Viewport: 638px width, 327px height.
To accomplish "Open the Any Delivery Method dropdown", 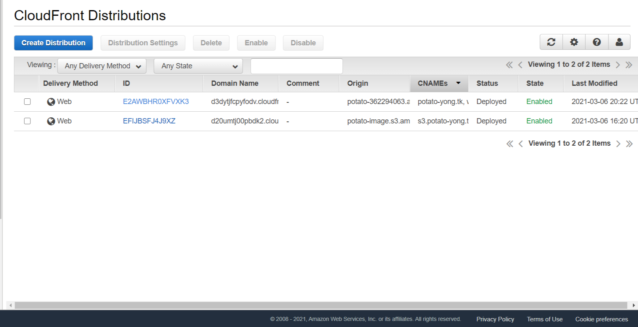I will tap(102, 66).
